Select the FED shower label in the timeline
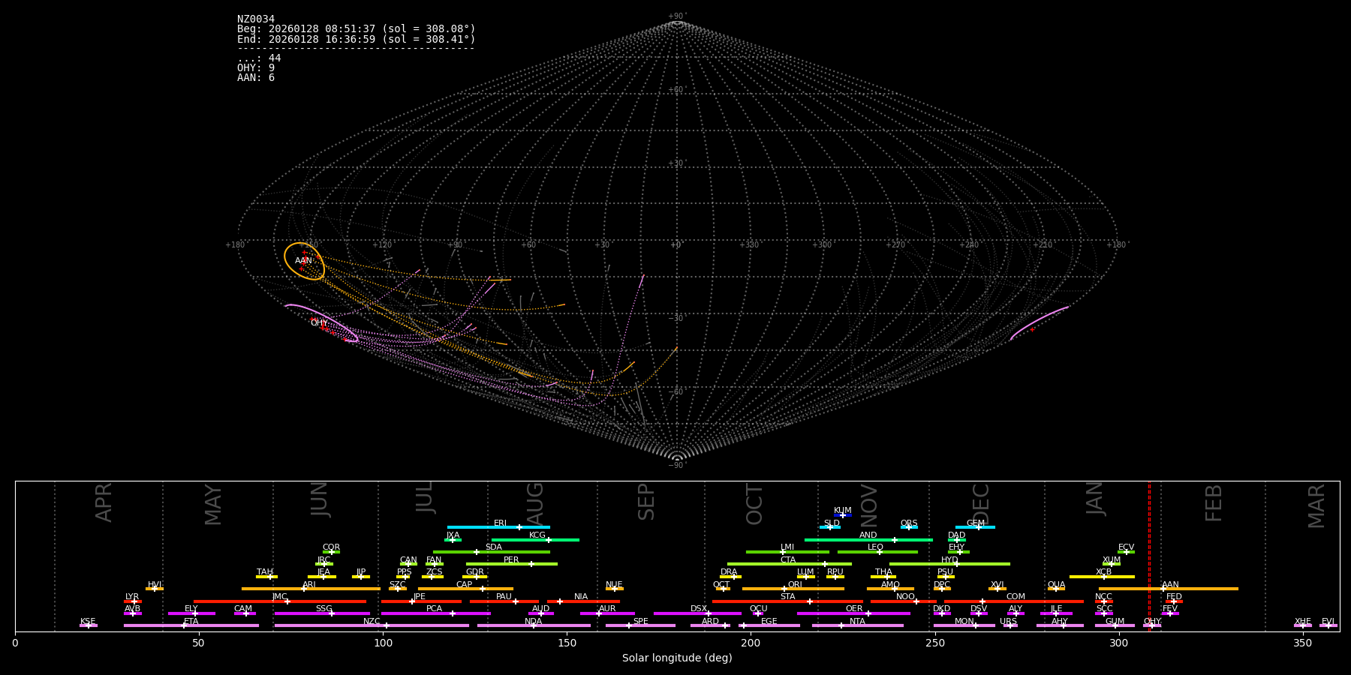Image resolution: width=1351 pixels, height=675 pixels. pyautogui.click(x=1175, y=597)
